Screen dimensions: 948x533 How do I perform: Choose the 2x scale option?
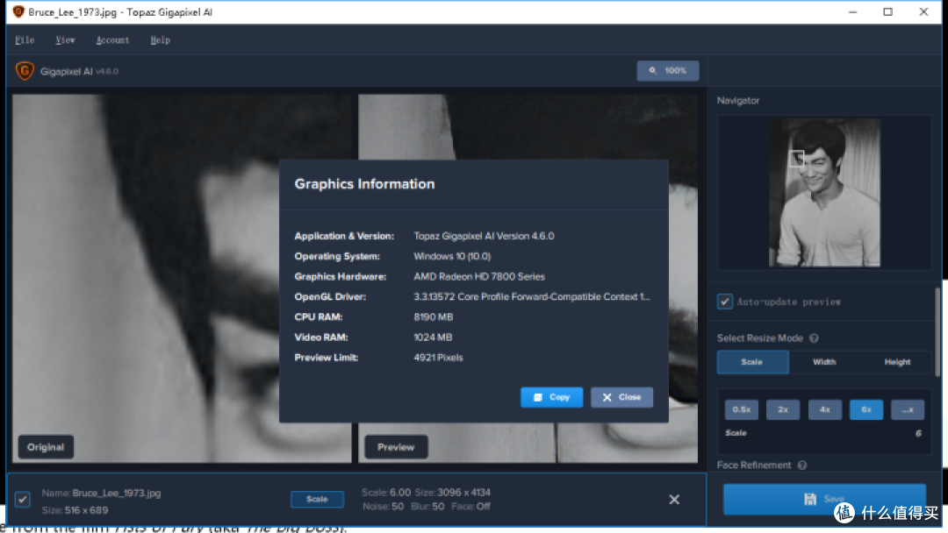[783, 409]
